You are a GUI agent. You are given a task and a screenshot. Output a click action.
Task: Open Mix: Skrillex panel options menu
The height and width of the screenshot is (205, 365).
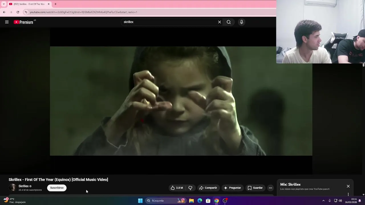[348, 194]
